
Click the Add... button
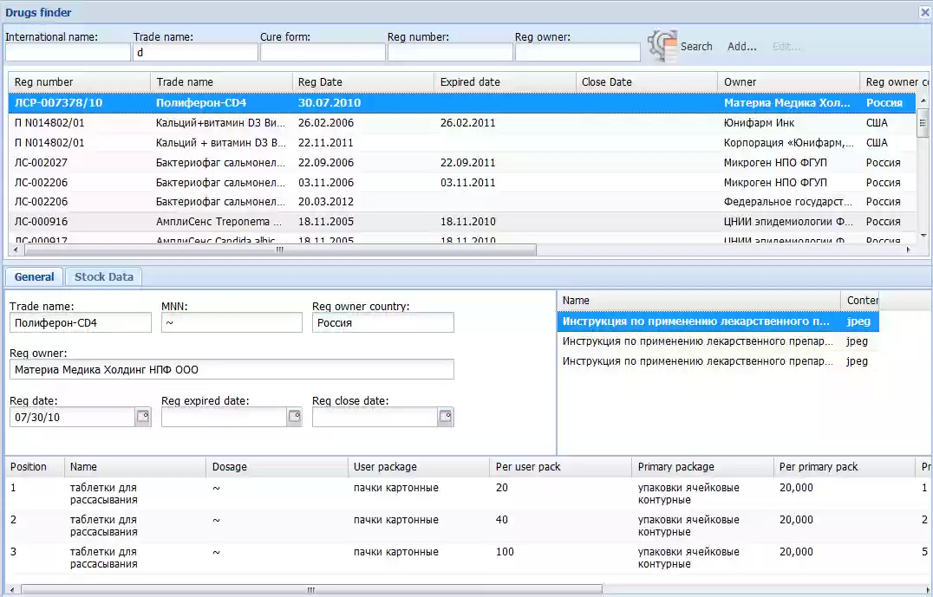[x=741, y=46]
